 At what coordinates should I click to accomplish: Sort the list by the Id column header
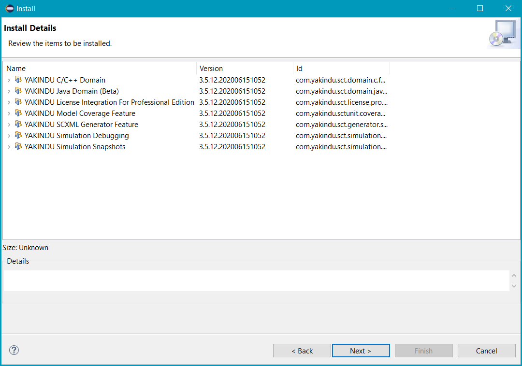[x=342, y=69]
